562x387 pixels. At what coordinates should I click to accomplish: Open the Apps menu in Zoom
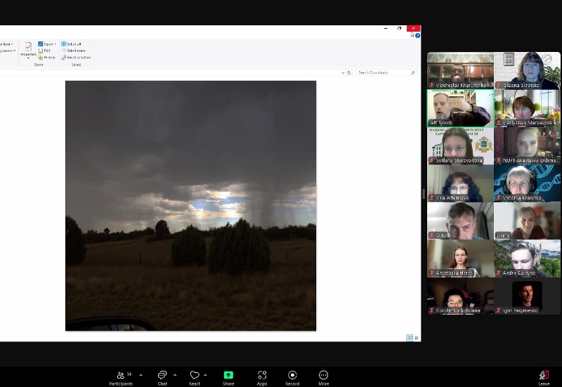262,378
